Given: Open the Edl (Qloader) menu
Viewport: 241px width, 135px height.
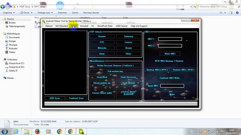Looking at the screenshot, I should pyautogui.click(x=62, y=26).
